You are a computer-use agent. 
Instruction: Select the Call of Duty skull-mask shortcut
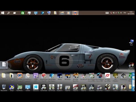[44, 88]
